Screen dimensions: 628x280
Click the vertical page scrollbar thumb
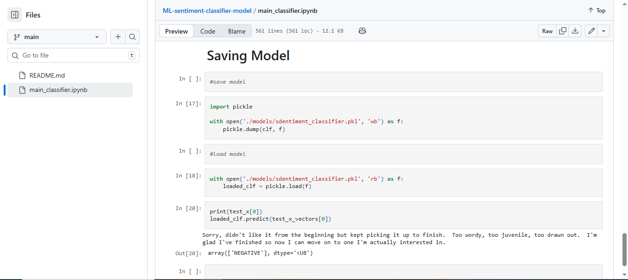[x=624, y=248]
